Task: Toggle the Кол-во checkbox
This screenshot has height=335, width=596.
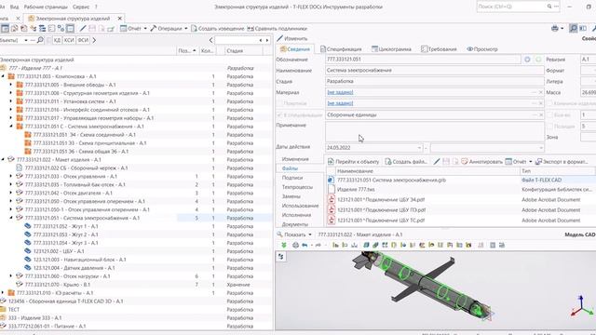Action: tap(550, 114)
